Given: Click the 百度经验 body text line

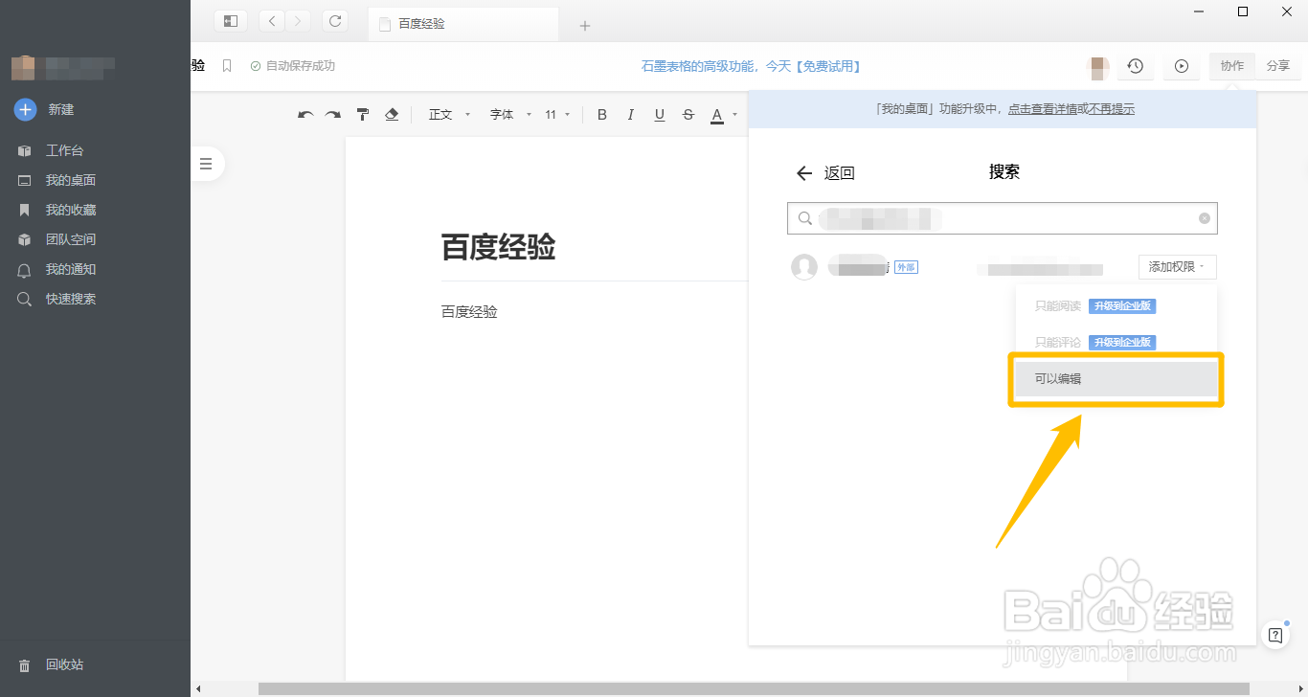Looking at the screenshot, I should point(469,312).
